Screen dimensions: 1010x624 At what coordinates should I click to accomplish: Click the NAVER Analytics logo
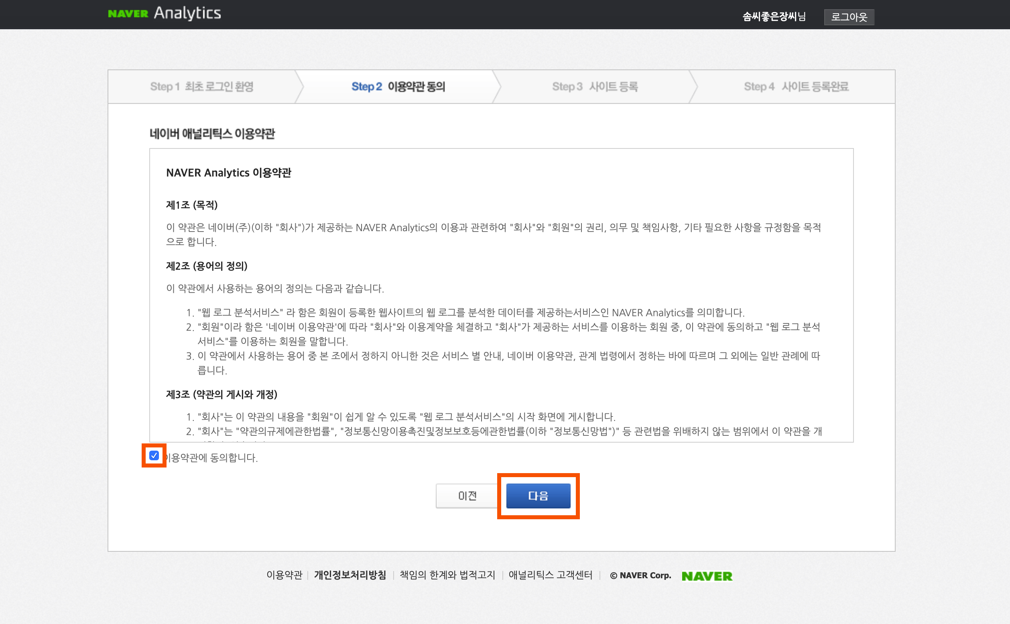164,13
